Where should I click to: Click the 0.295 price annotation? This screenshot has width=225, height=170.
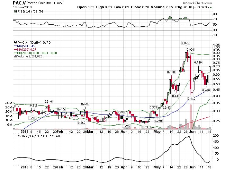point(61,109)
